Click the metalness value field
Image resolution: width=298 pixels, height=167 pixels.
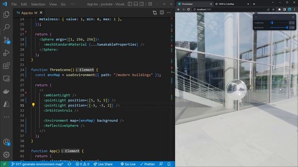292,28
